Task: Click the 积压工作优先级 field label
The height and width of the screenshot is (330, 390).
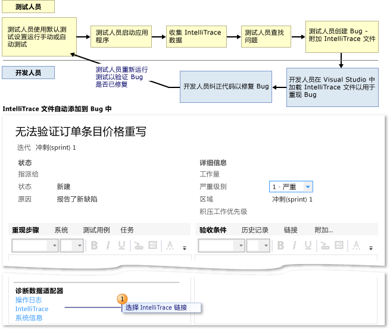Action: 223,212
